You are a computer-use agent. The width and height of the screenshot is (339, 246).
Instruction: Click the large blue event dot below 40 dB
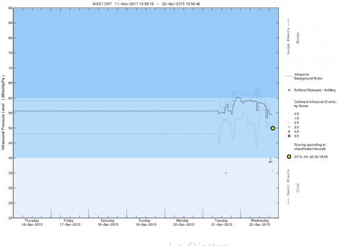[x=270, y=162]
